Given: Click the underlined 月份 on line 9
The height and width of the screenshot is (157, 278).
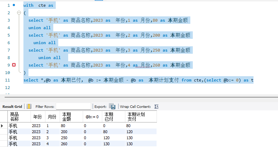Looking at the screenshot, I should [145, 65].
